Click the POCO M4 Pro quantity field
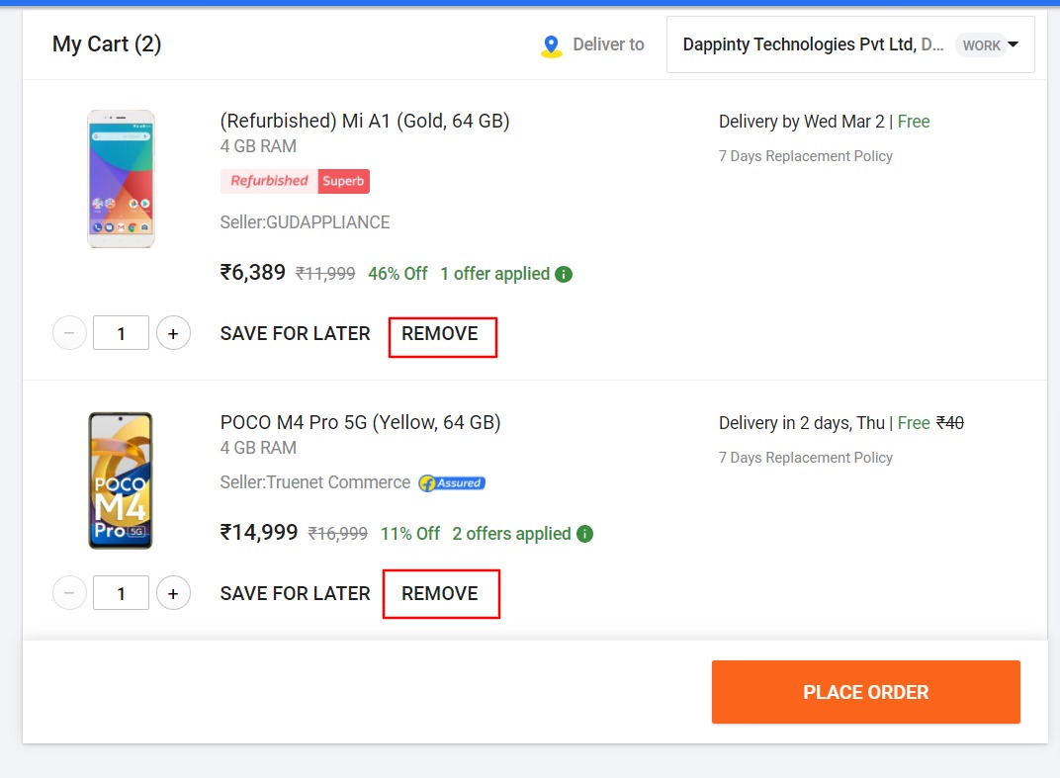Image resolution: width=1060 pixels, height=778 pixels. (x=121, y=593)
